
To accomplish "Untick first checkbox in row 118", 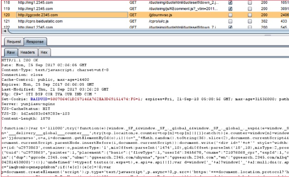I will (x=230, y=3).
